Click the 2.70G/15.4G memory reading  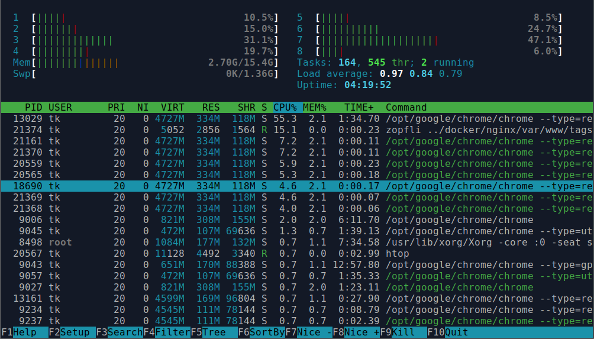tap(241, 63)
